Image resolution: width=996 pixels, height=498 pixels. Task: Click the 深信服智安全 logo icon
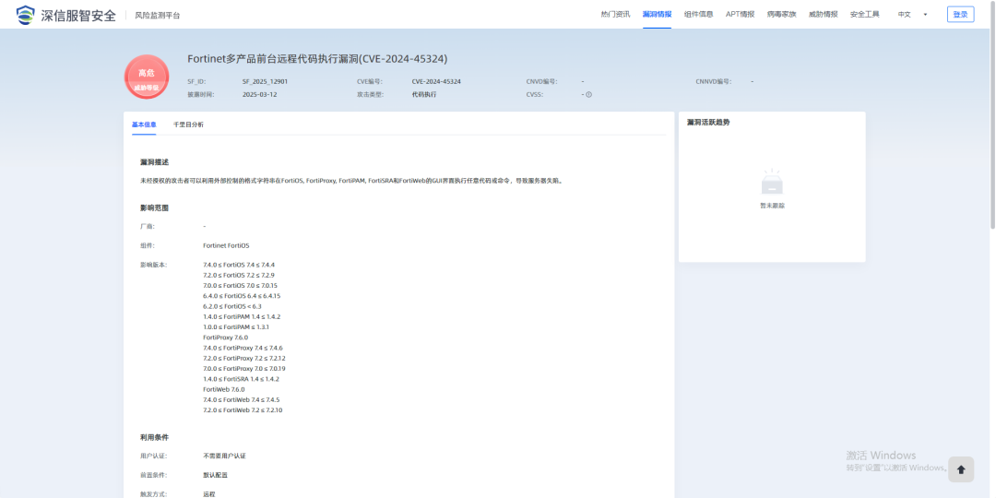click(x=26, y=15)
